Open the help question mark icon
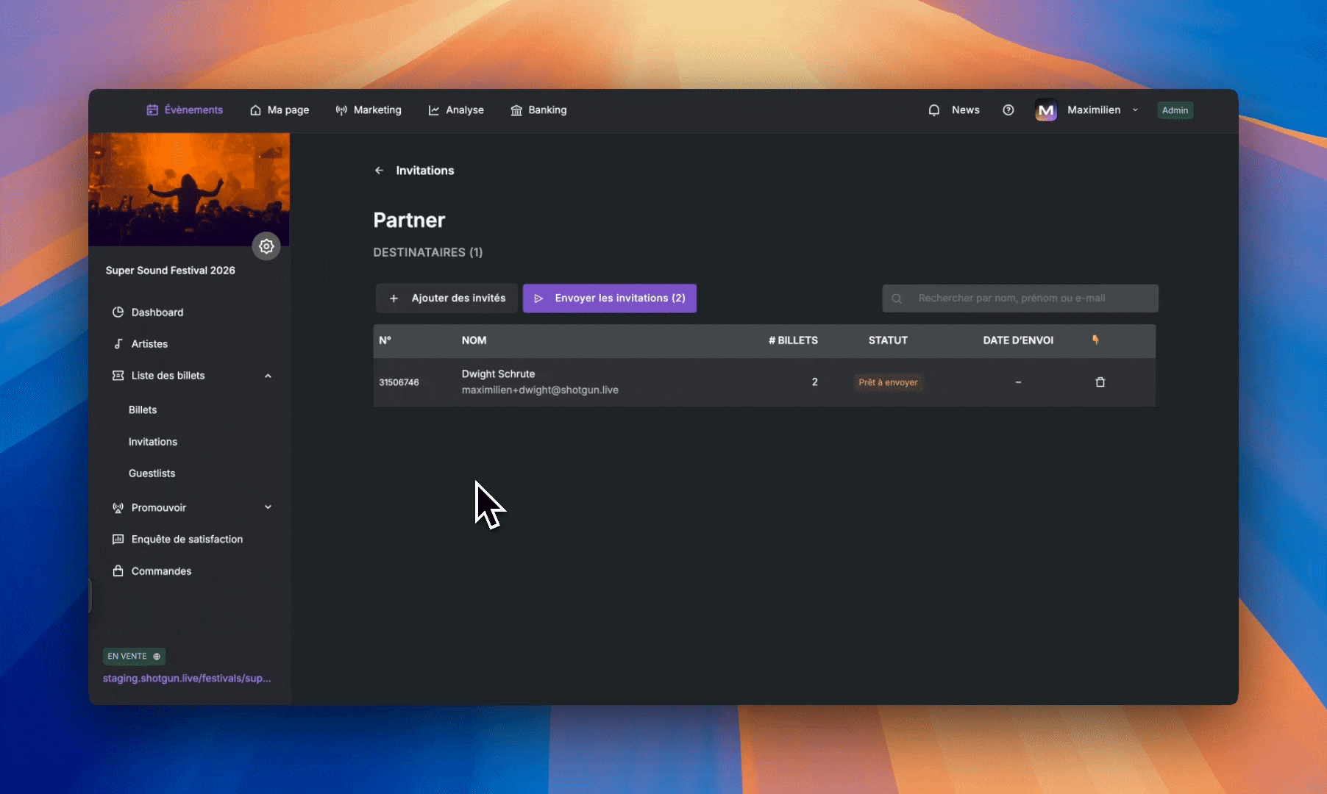The height and width of the screenshot is (794, 1327). click(1008, 110)
